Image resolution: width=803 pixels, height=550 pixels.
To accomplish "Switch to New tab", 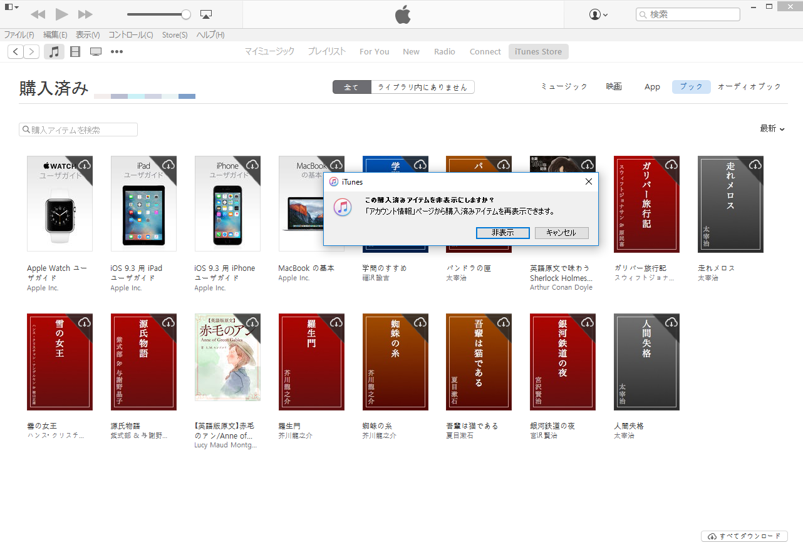I will pyautogui.click(x=411, y=51).
